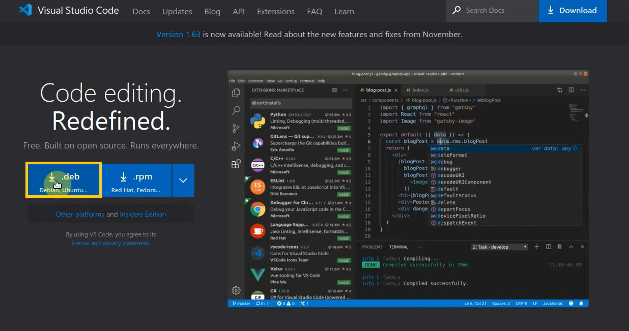Image resolution: width=629 pixels, height=331 pixels.
Task: Open the Manage gear icon at bottom left
Action: tap(236, 290)
